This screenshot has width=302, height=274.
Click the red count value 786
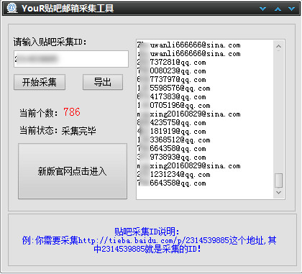pyautogui.click(x=72, y=112)
